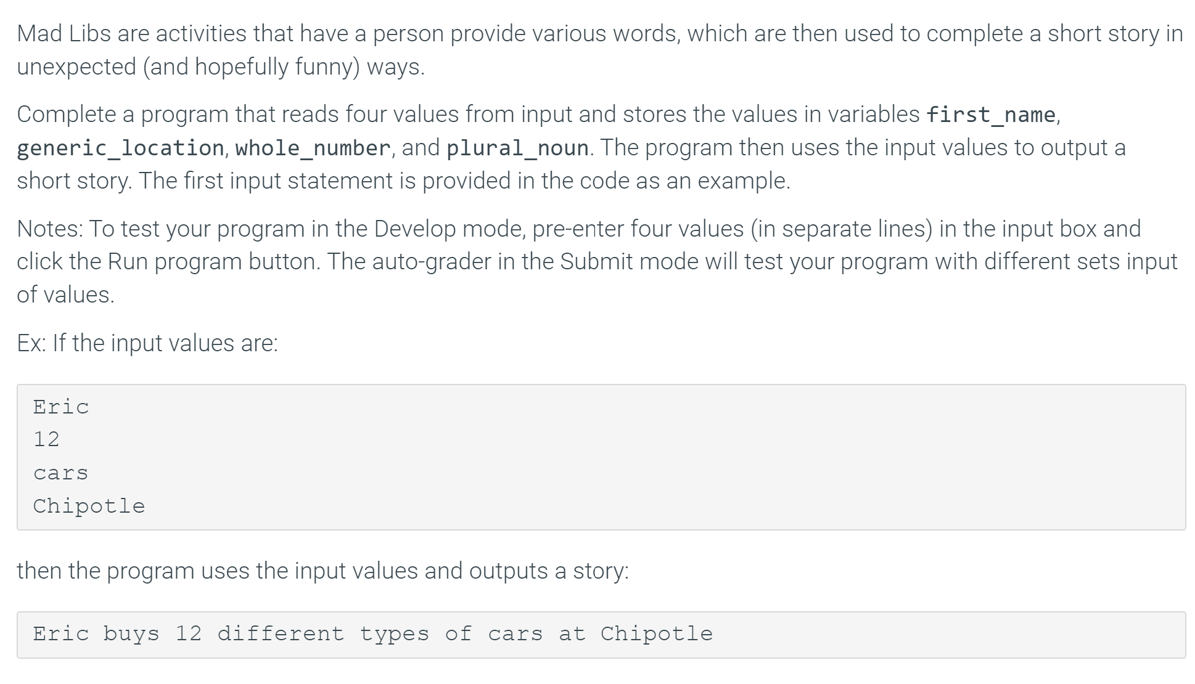Click the input value Eric
This screenshot has width=1195, height=684.
pos(61,407)
